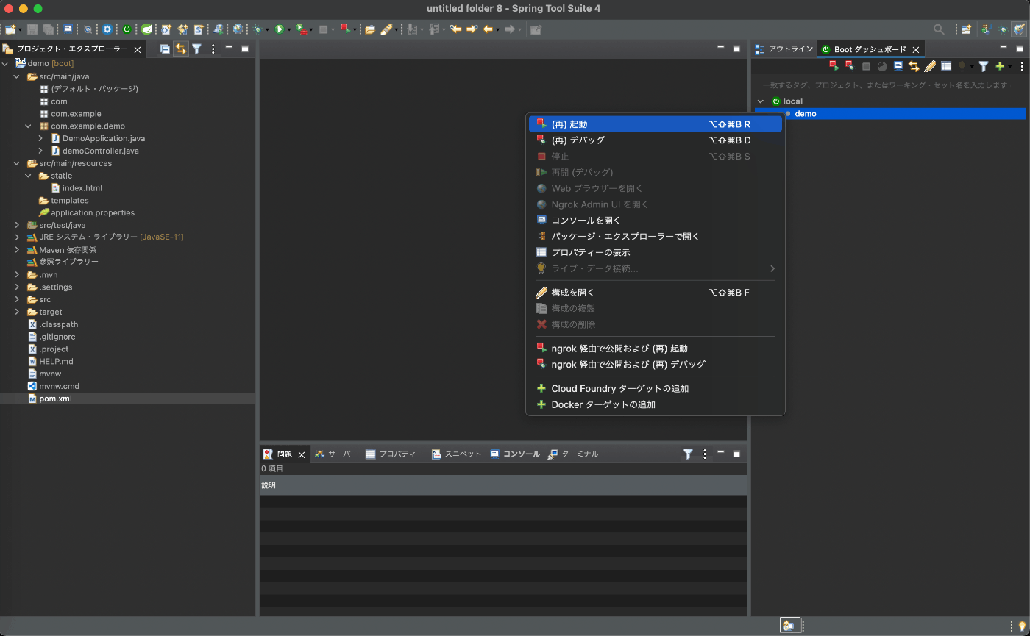Viewport: 1030px width, 636px height.
Task: Click the open folder icon in main toolbar
Action: [369, 29]
